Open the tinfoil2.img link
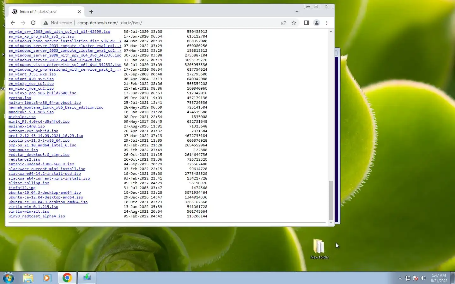Image resolution: width=455 pixels, height=284 pixels. tap(22, 188)
